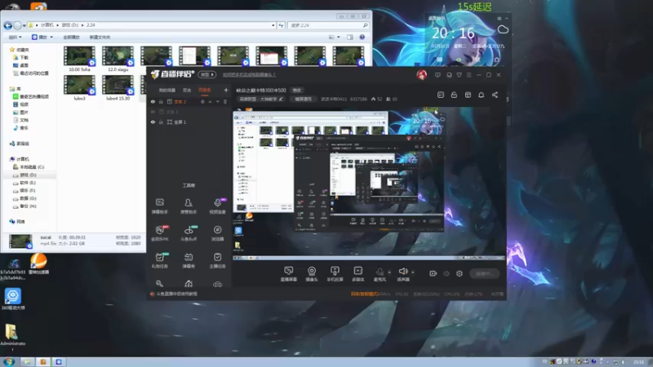Toggle the preview eye icon in bottom bar
The height and width of the screenshot is (367, 653).
click(x=446, y=273)
